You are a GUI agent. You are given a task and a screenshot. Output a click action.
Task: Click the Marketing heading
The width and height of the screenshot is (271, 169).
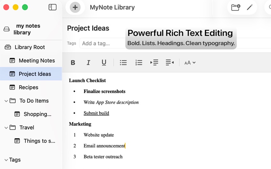click(80, 124)
